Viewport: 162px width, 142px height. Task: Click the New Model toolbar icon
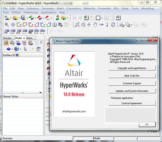[x=7, y=18]
